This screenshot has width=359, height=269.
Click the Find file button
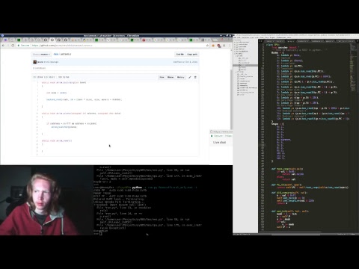click(x=180, y=54)
